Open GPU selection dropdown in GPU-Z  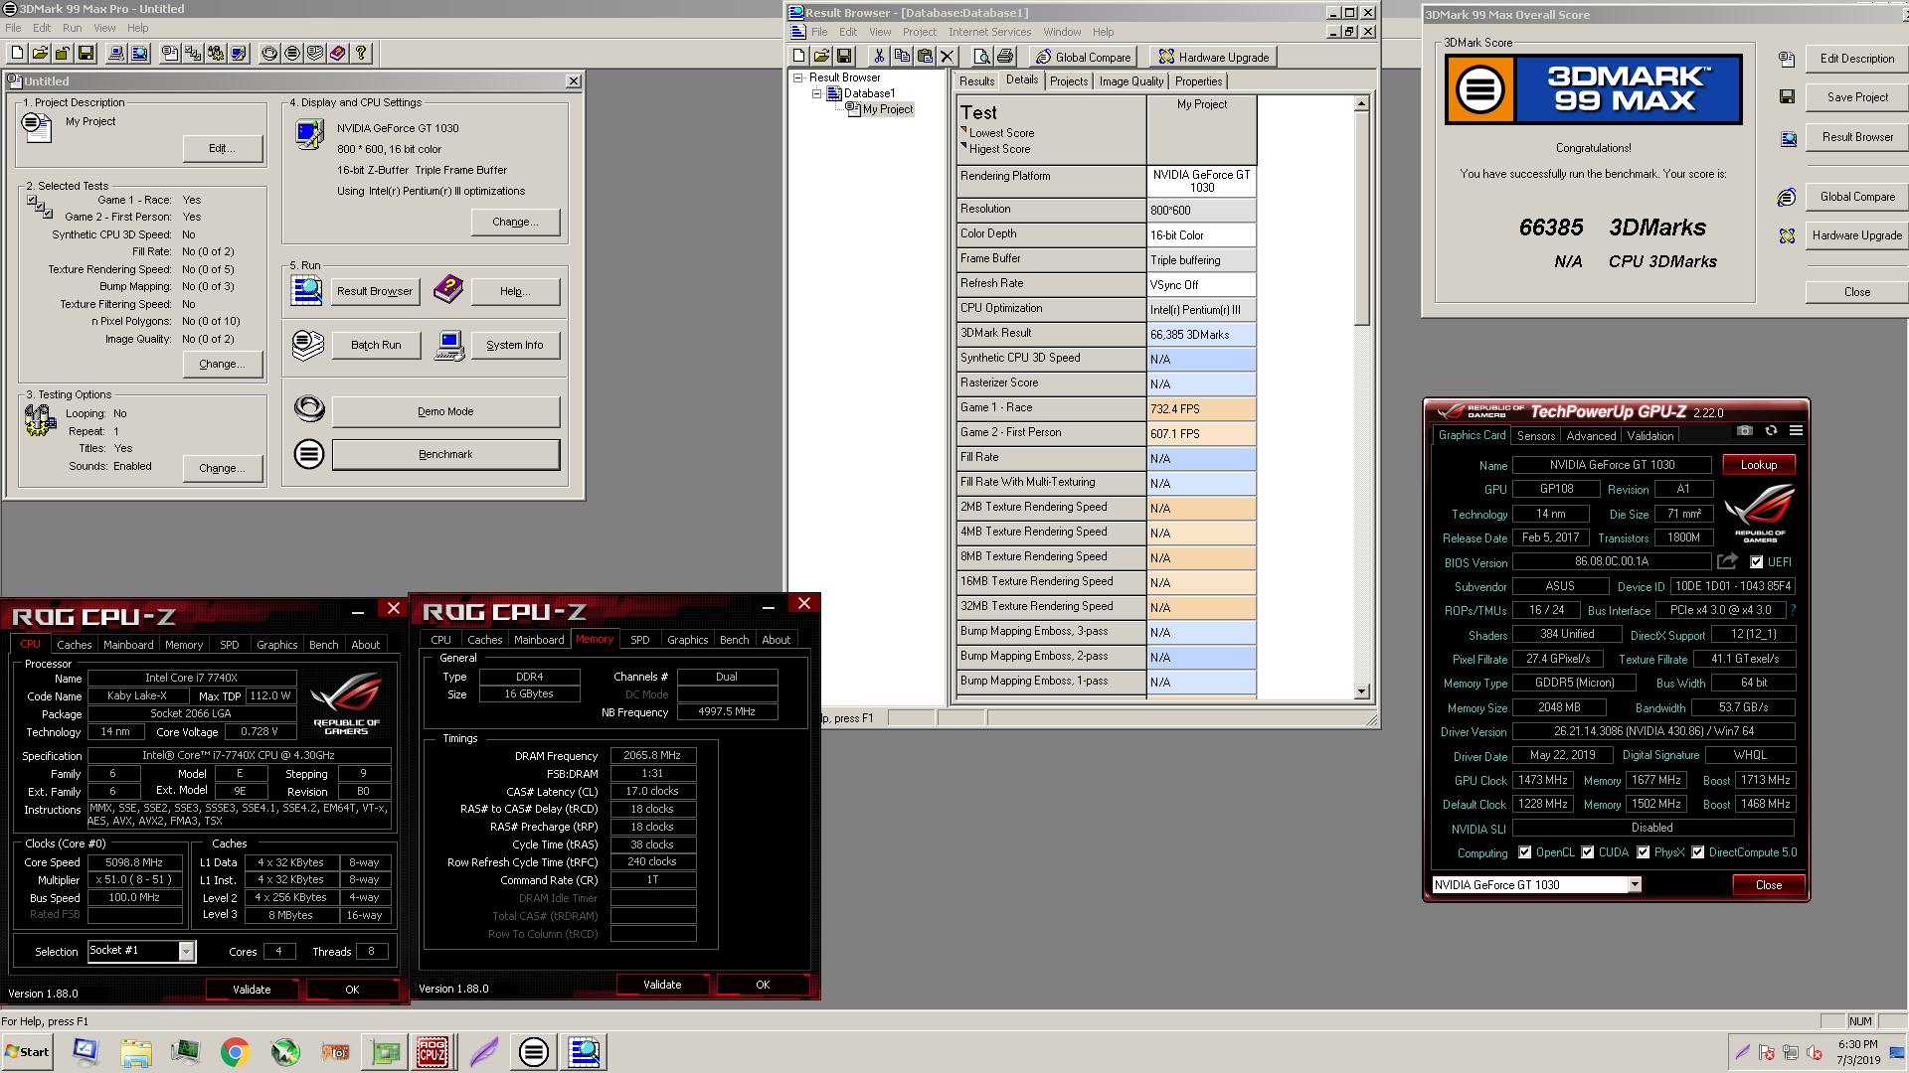click(1635, 885)
